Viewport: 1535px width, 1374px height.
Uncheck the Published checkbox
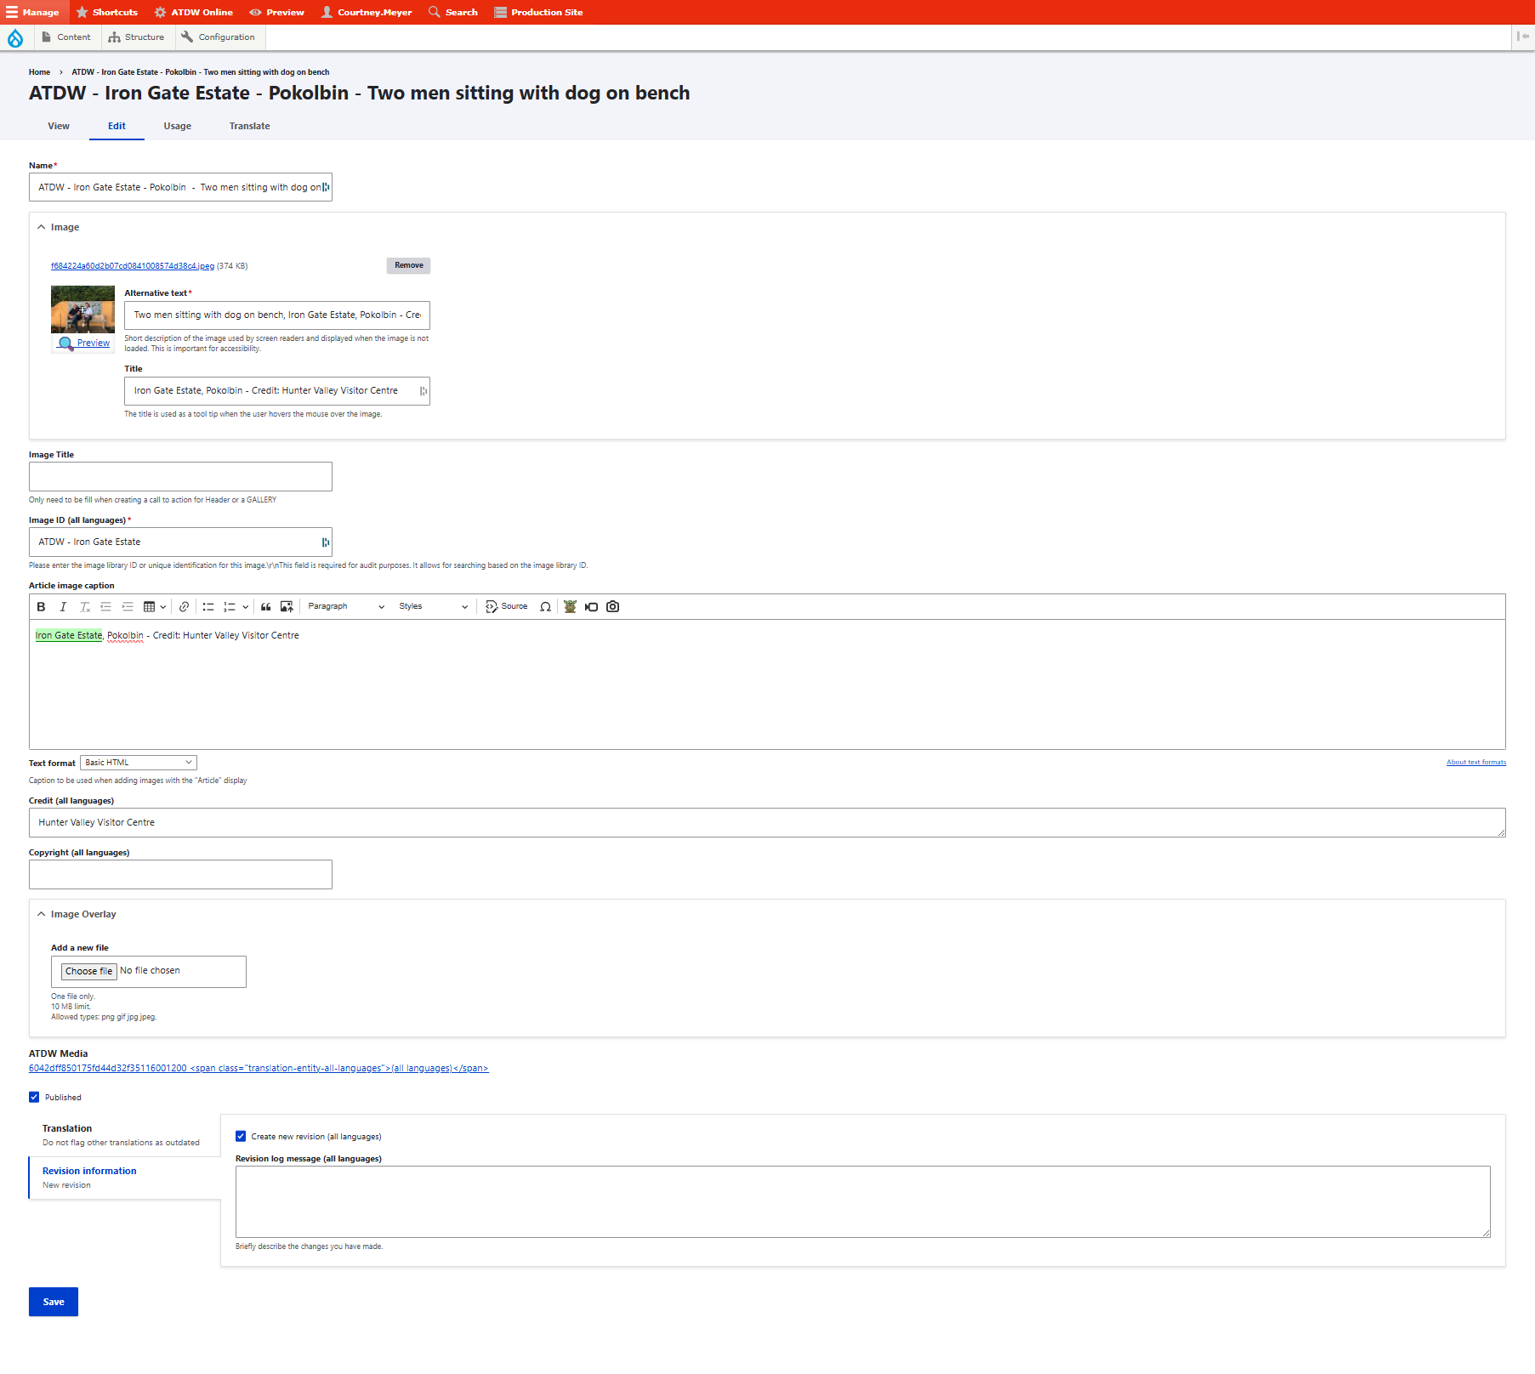(x=34, y=1098)
